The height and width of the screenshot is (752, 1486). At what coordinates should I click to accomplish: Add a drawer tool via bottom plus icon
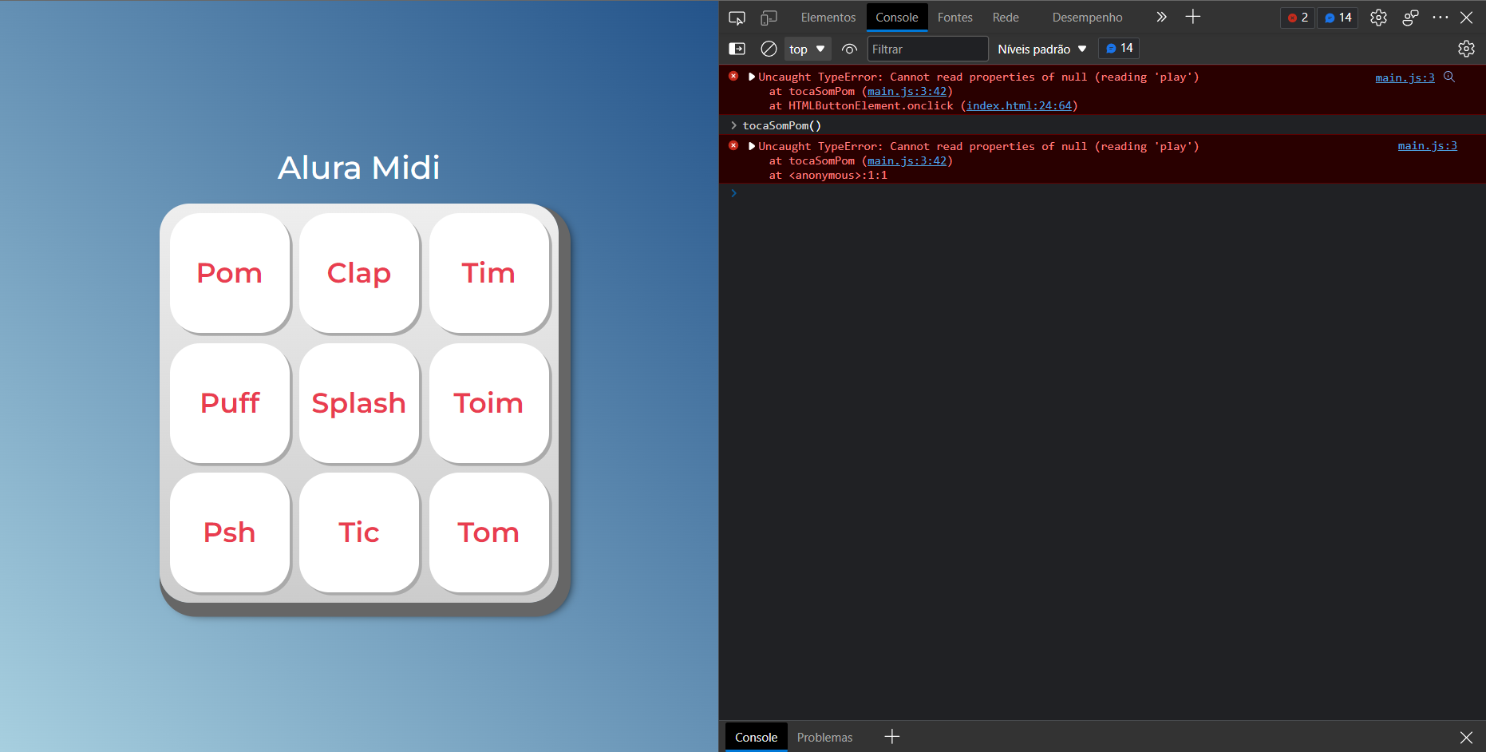tap(892, 737)
